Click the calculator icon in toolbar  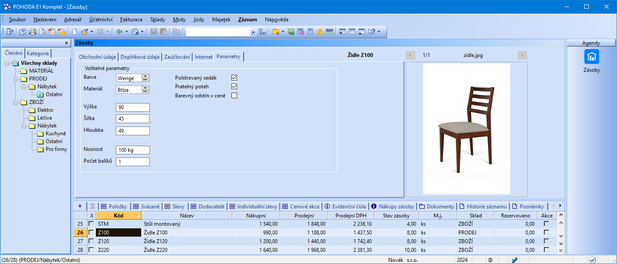310,32
